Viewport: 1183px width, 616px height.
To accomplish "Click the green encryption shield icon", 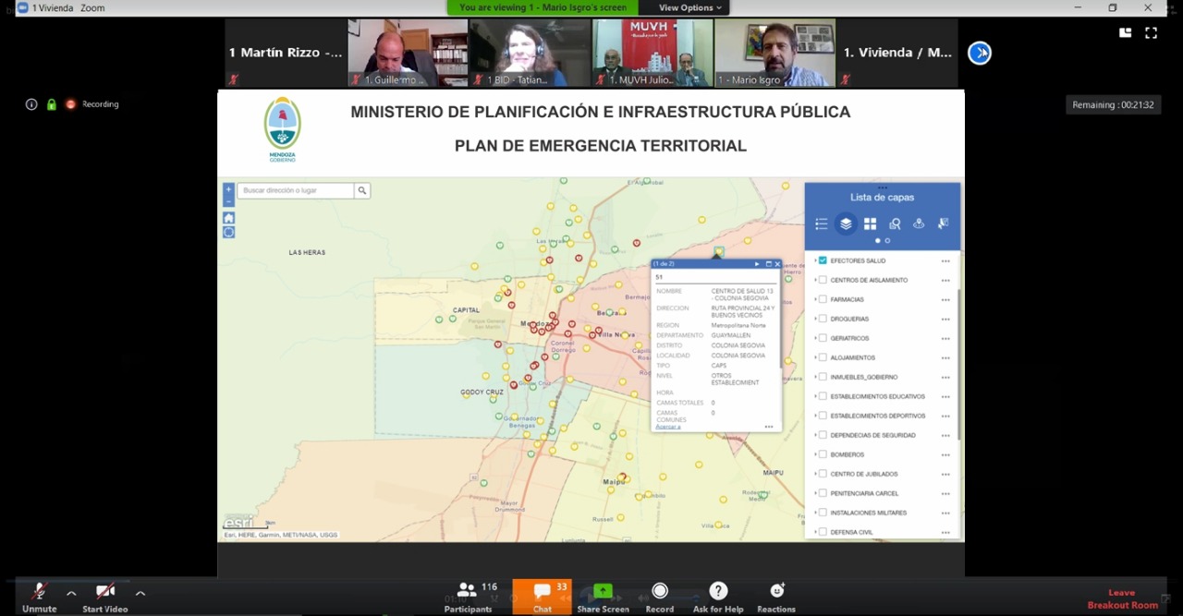I will point(52,104).
